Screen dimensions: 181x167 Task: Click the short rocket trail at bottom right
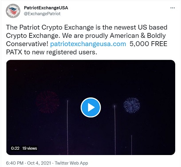pyautogui.click(x=131, y=145)
